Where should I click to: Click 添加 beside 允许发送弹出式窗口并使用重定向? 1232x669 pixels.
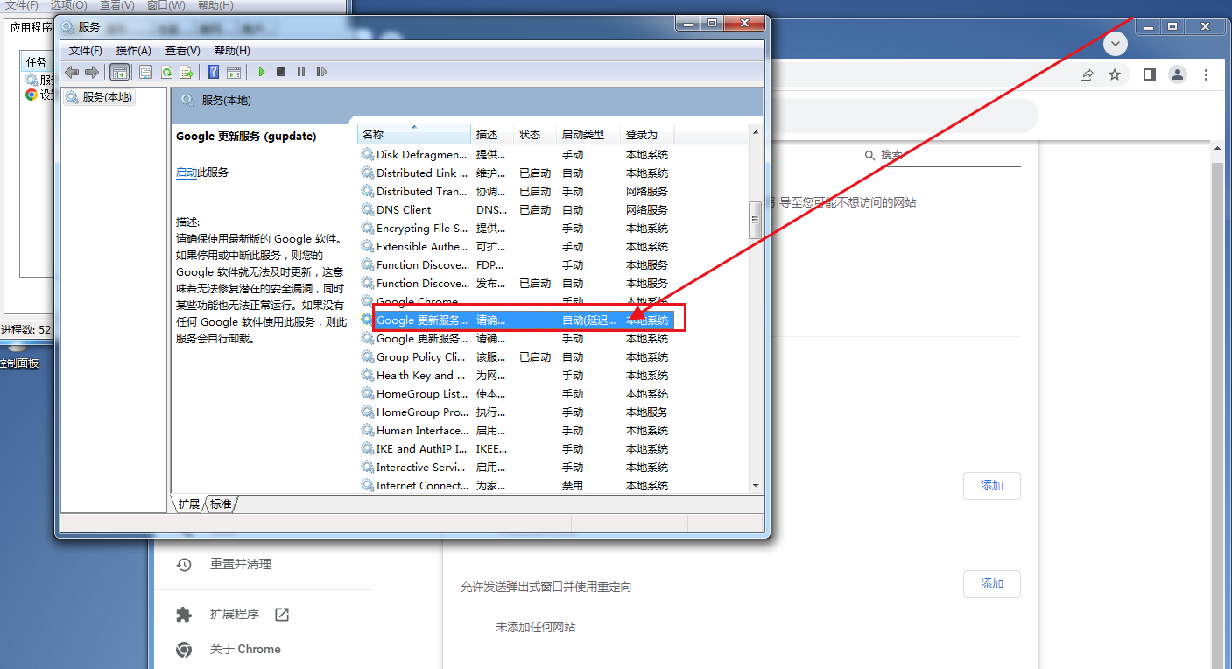point(992,584)
